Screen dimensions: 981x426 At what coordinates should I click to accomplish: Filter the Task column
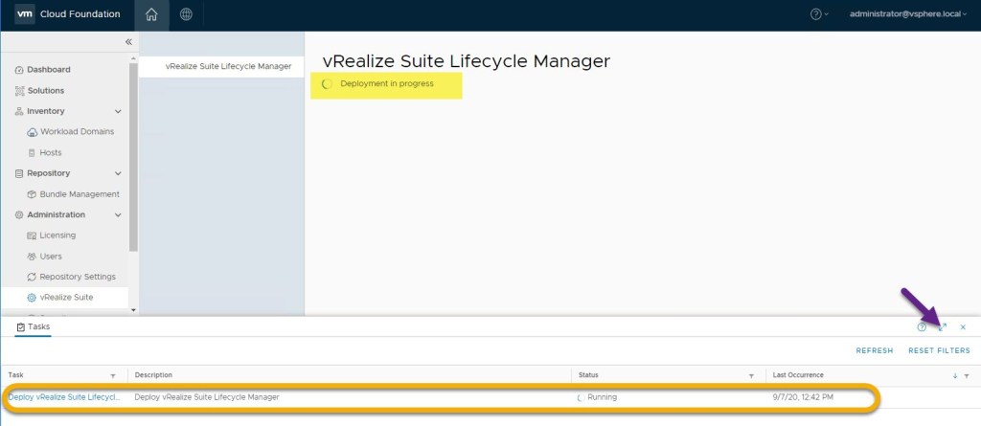[x=113, y=375]
